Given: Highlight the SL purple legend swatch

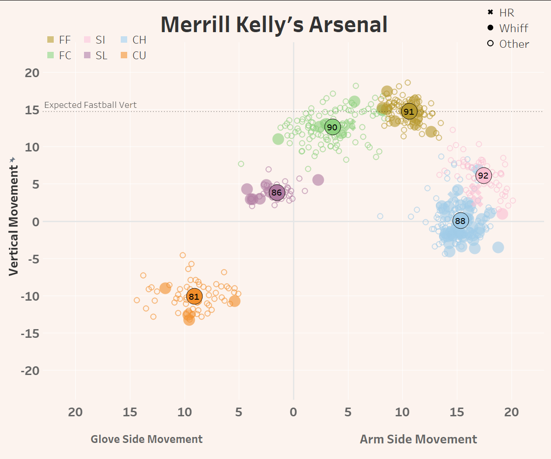Looking at the screenshot, I should [x=87, y=56].
